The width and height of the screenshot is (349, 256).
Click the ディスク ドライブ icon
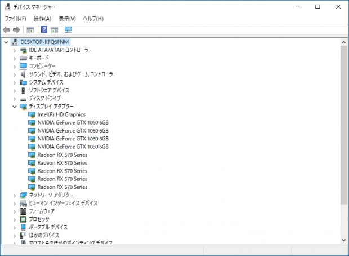coord(23,99)
